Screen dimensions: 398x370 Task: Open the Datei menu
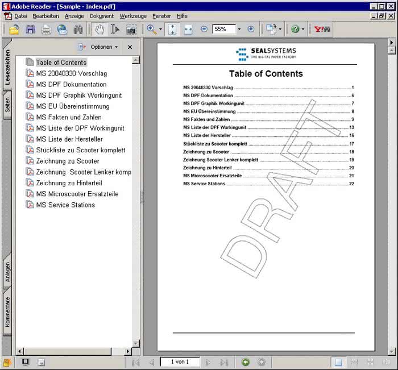20,16
